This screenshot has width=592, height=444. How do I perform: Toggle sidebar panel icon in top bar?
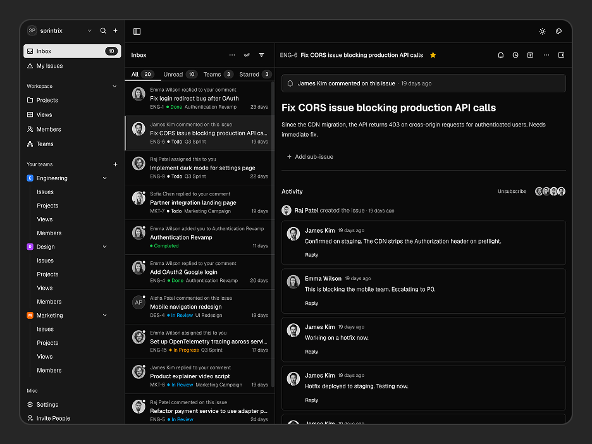[137, 32]
